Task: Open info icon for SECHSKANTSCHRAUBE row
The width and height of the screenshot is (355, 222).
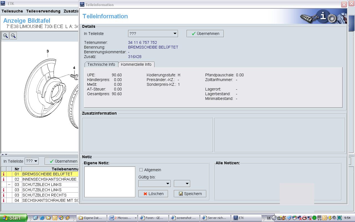Action: 4,200
